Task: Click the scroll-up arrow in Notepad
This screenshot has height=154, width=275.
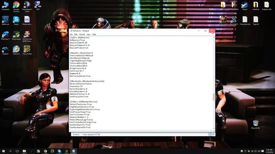Action: [x=214, y=37]
